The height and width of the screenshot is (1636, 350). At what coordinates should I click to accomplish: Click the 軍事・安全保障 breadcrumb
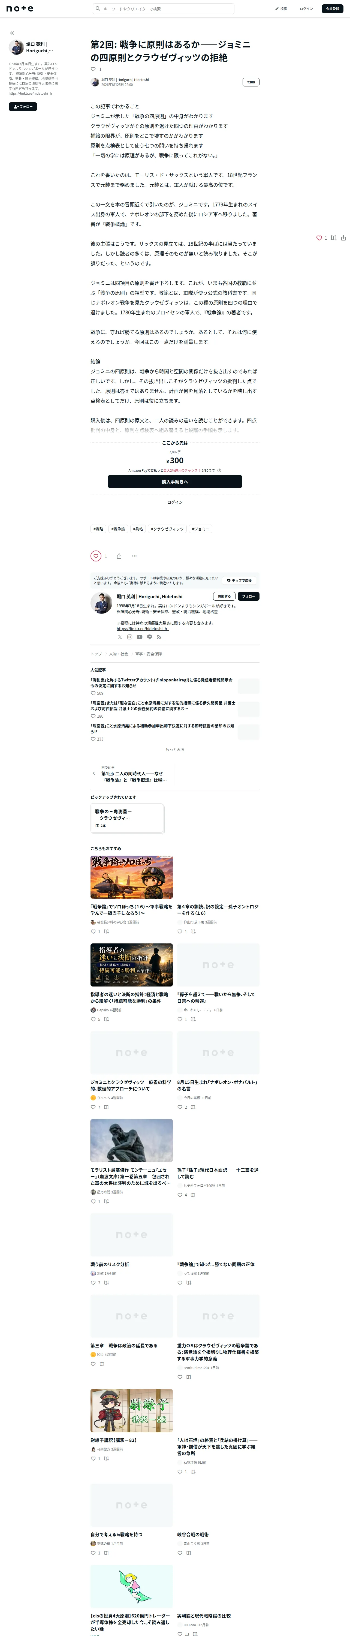click(x=149, y=654)
